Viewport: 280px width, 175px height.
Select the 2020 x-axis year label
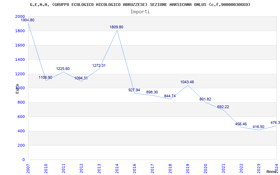[205, 168]
